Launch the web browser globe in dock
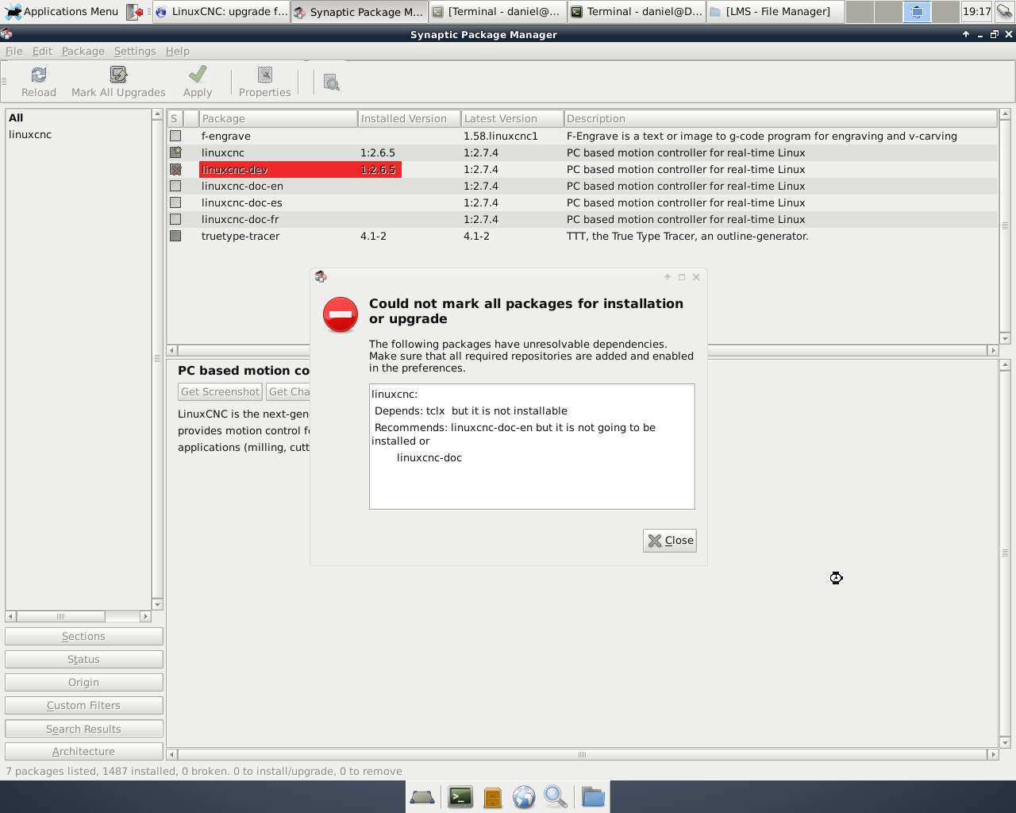The image size is (1016, 813). pyautogui.click(x=524, y=797)
